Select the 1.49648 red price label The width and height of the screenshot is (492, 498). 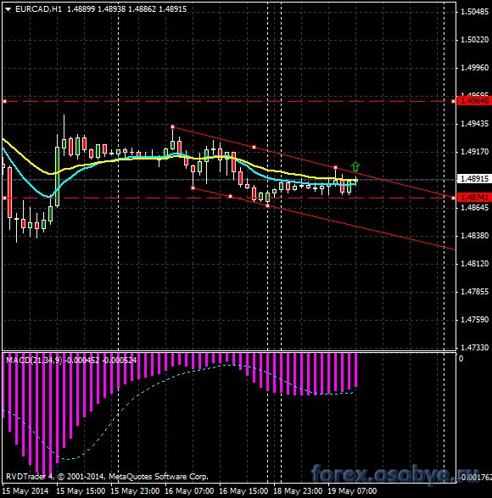474,101
